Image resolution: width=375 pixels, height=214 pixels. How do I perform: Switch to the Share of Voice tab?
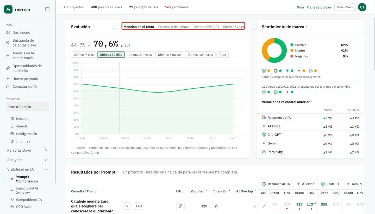pyautogui.click(x=234, y=27)
